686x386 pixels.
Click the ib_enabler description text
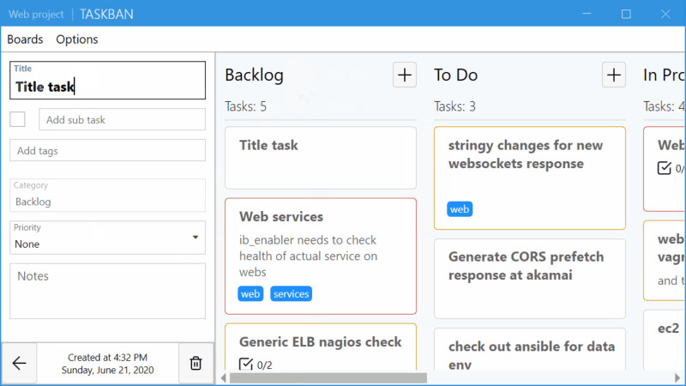pos(308,256)
